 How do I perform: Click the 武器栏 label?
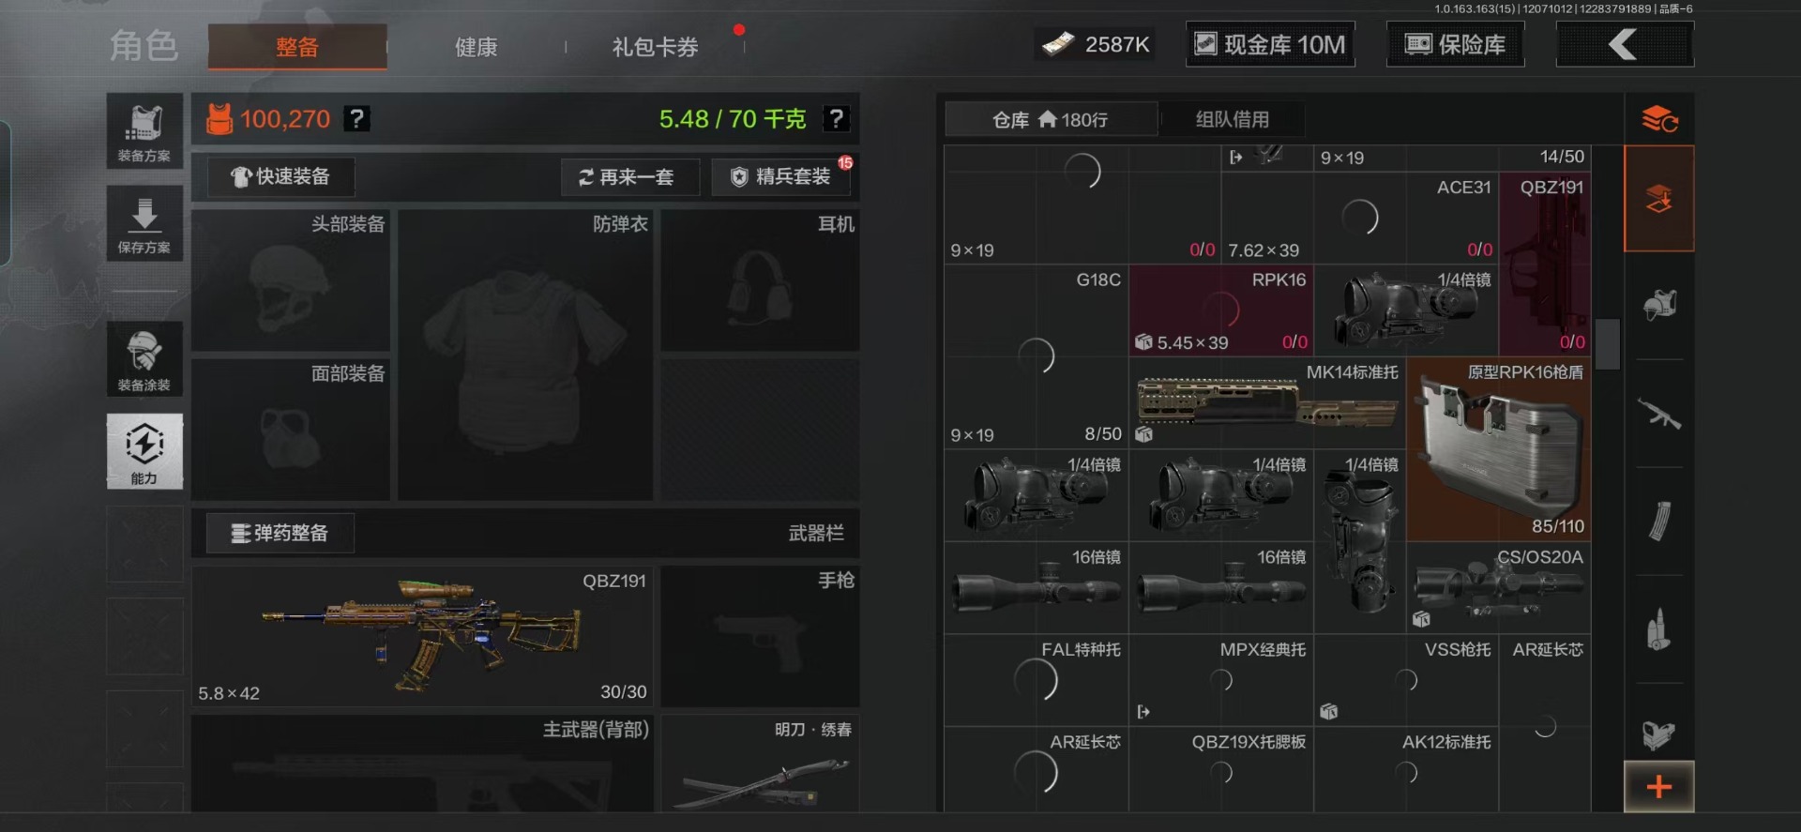[816, 533]
